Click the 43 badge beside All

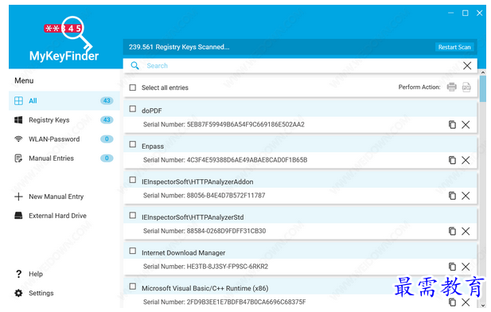pos(107,100)
